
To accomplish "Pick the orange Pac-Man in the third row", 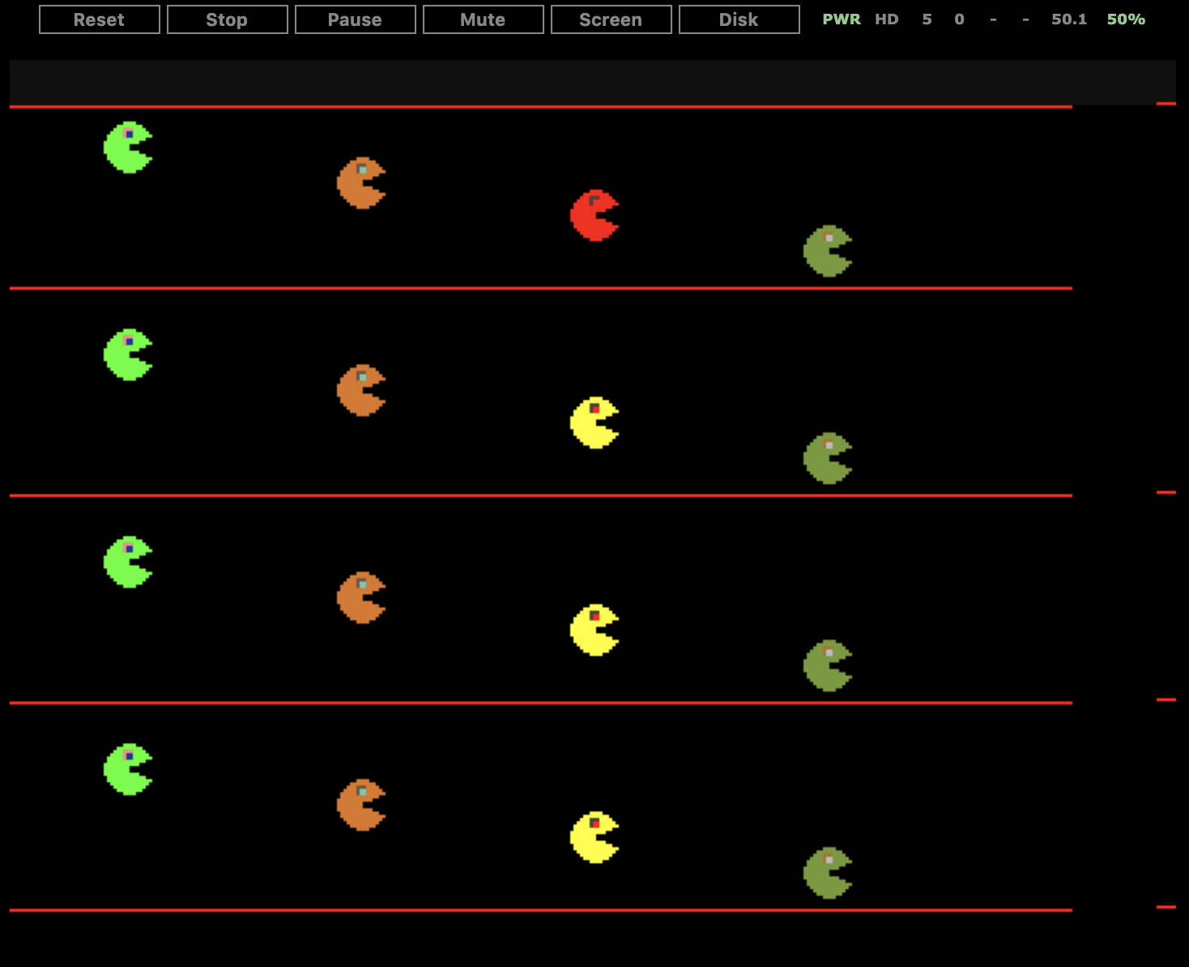I will (361, 598).
